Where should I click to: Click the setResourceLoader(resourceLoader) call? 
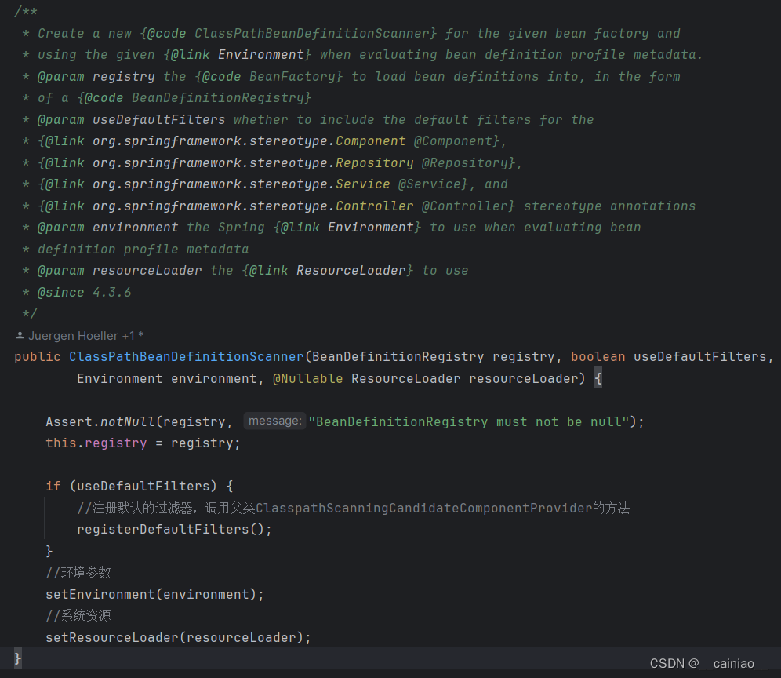click(178, 638)
